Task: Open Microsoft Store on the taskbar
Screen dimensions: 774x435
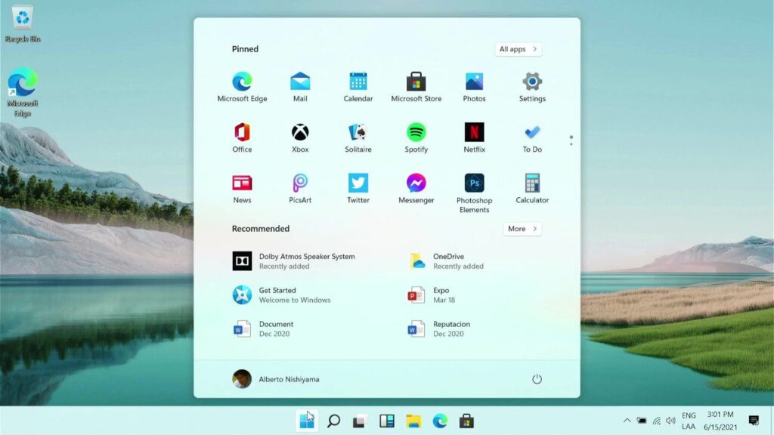Action: 466,421
